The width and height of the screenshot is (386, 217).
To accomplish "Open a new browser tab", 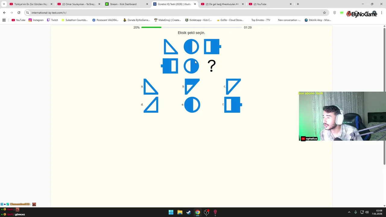I will [298, 4].
